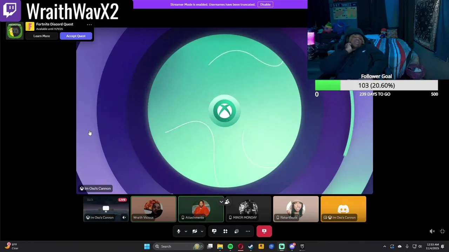Open Spotify from the taskbar
Image resolution: width=449 pixels, height=252 pixels.
tap(230, 246)
